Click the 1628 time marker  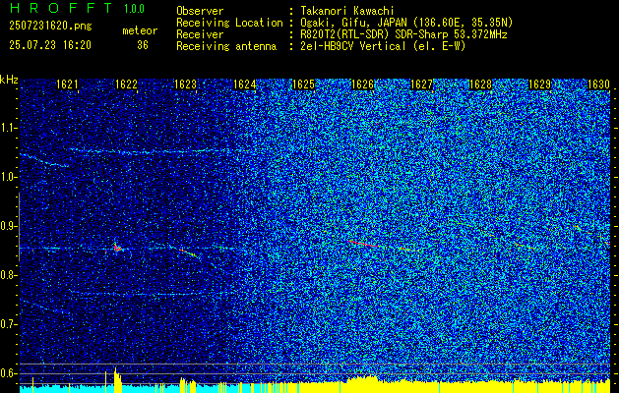(x=480, y=84)
